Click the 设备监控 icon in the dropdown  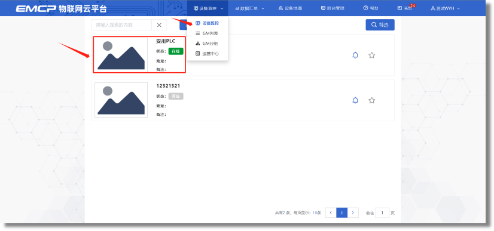(197, 23)
